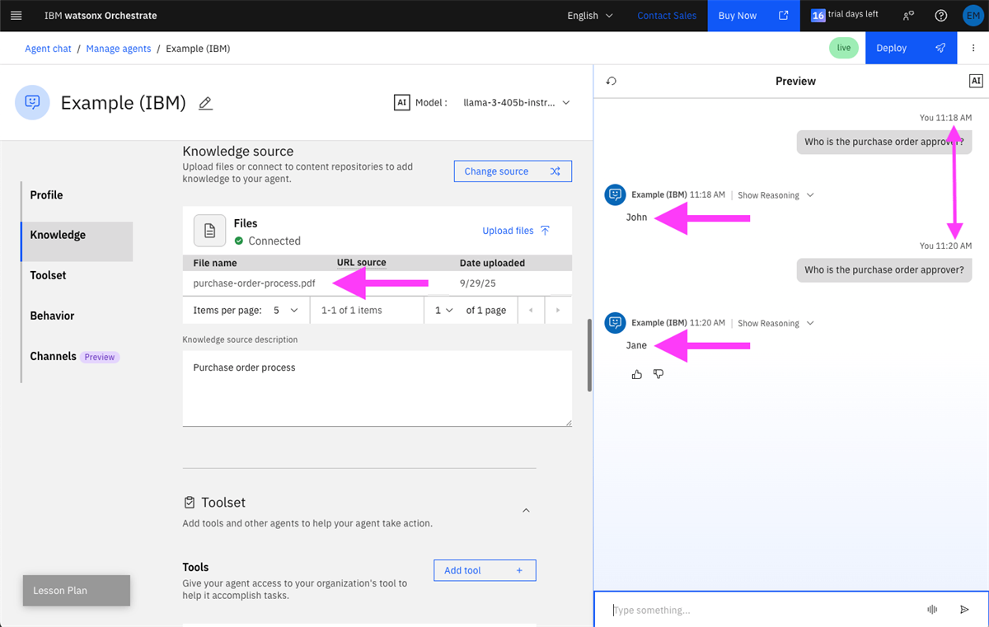Open the Lesson Plan button

77,590
